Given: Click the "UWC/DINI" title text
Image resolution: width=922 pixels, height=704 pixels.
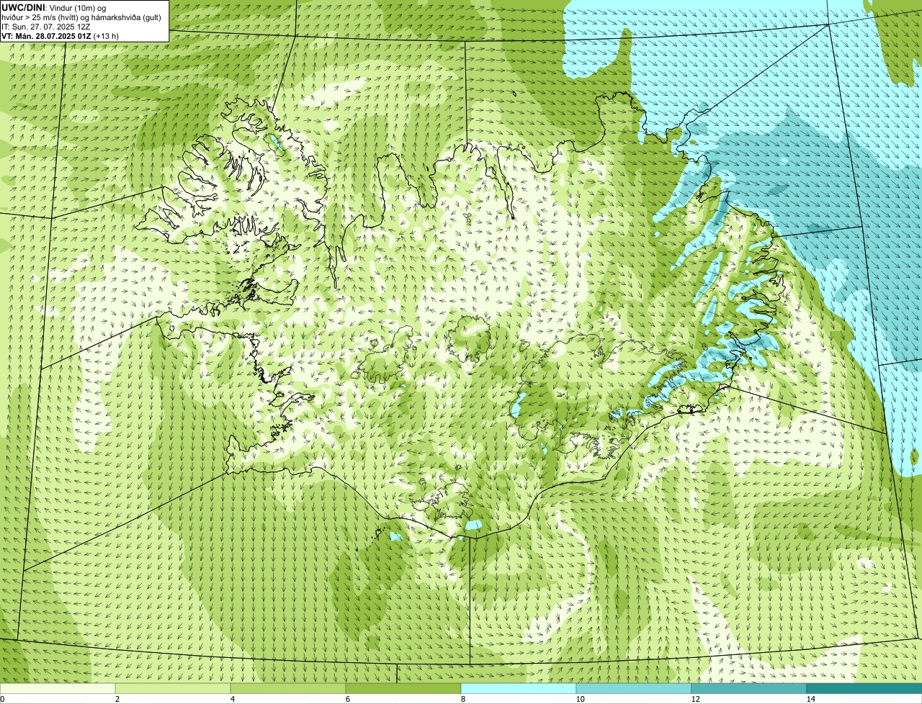Looking at the screenshot, I should 24,7.
